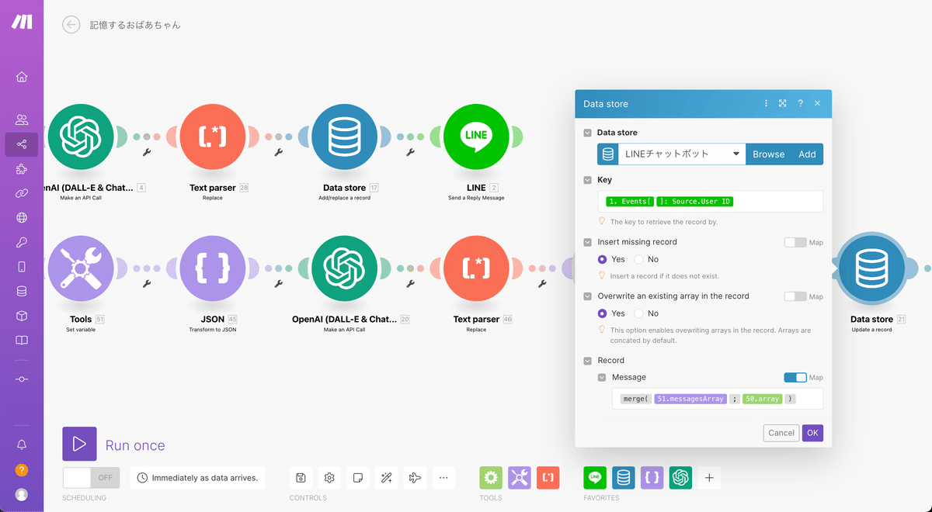This screenshot has width=932, height=512.
Task: Open scenario settings via the gear control
Action: 329,478
